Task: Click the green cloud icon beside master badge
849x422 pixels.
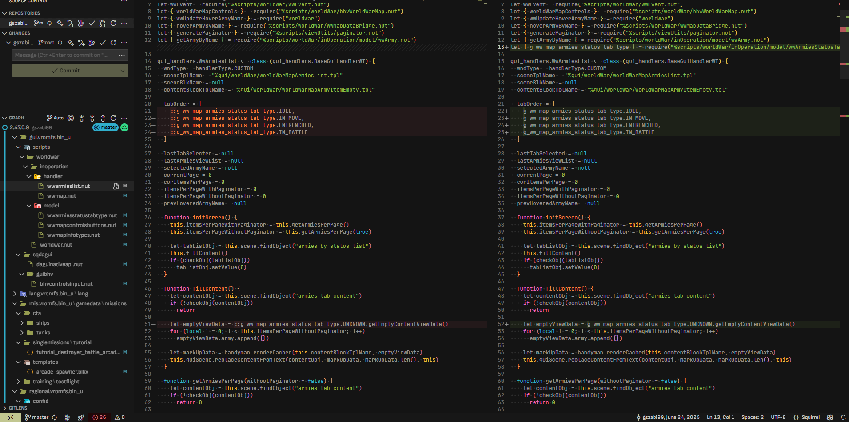Action: (x=124, y=127)
